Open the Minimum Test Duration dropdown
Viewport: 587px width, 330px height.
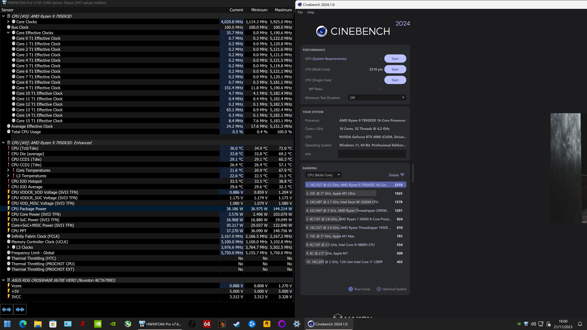(x=377, y=98)
